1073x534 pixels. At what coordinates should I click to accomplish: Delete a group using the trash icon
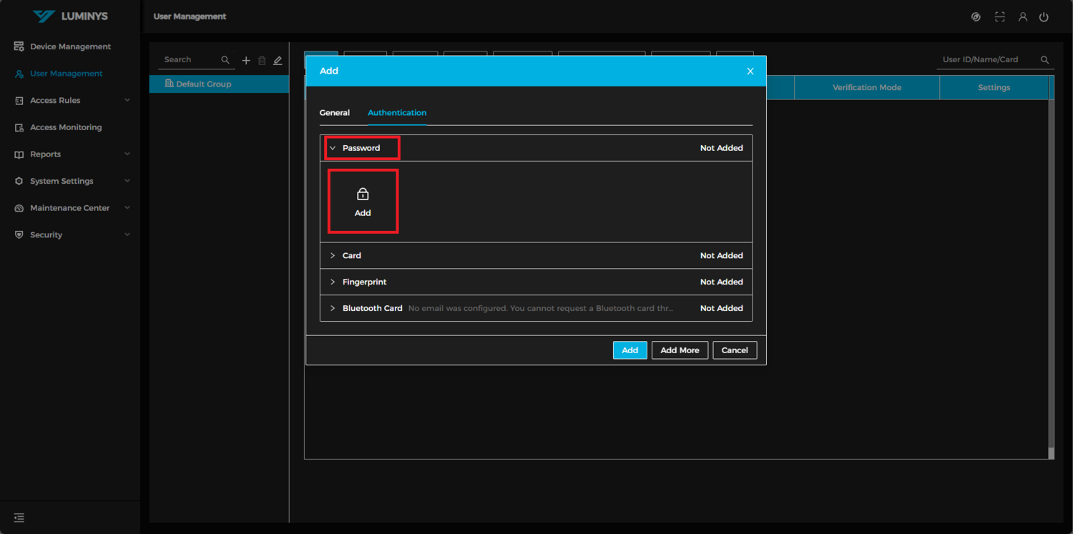(262, 60)
